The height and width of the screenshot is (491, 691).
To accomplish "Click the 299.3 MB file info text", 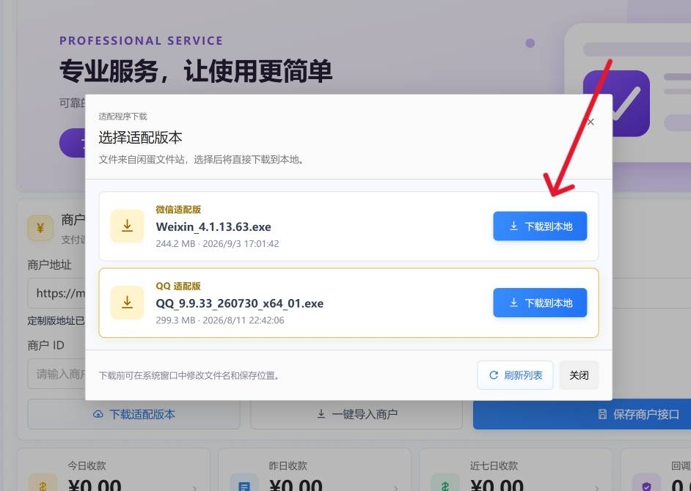I will click(220, 320).
